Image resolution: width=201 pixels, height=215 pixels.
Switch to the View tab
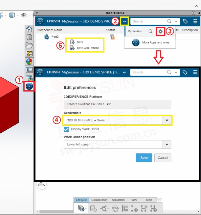click(134, 200)
